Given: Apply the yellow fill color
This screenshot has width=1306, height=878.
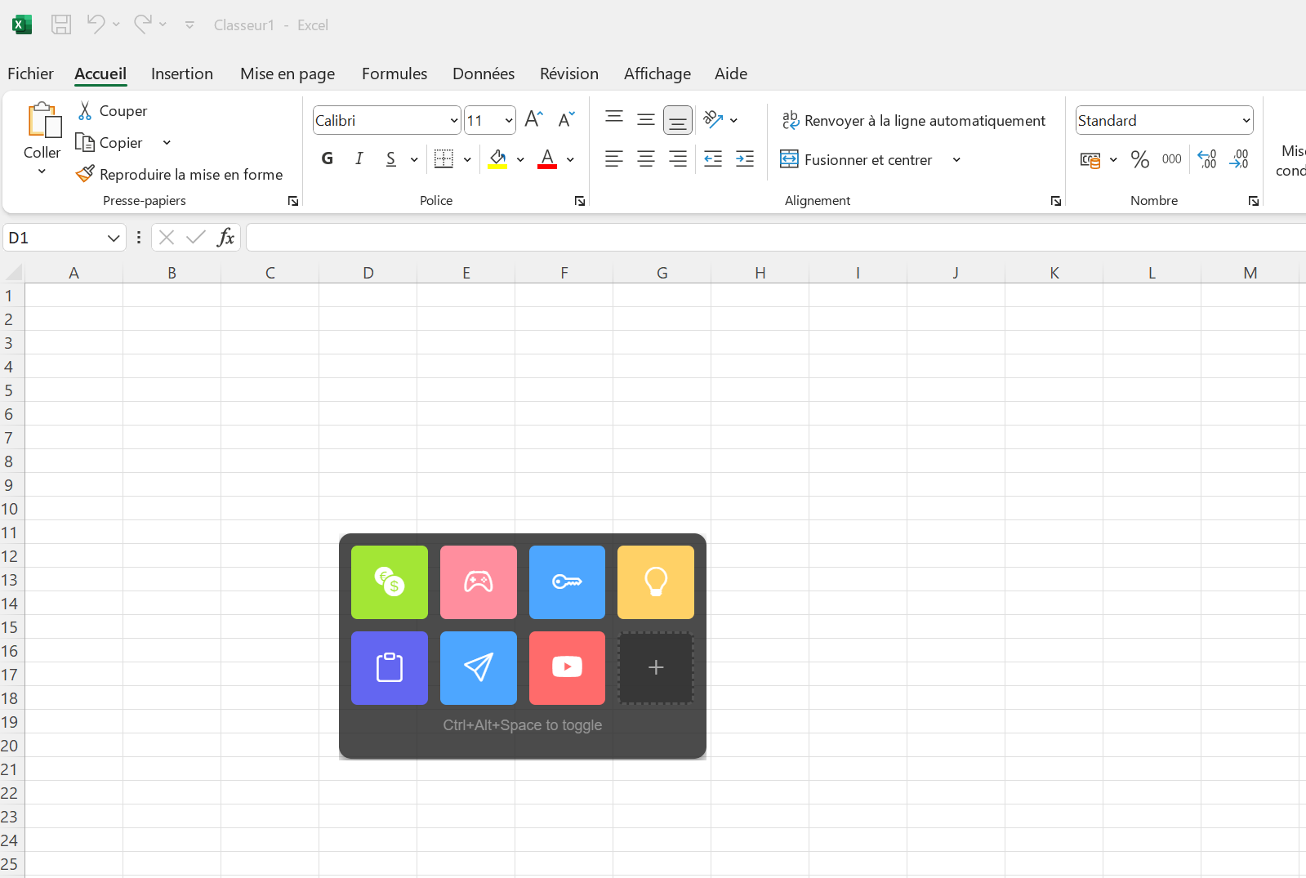Looking at the screenshot, I should click(497, 159).
